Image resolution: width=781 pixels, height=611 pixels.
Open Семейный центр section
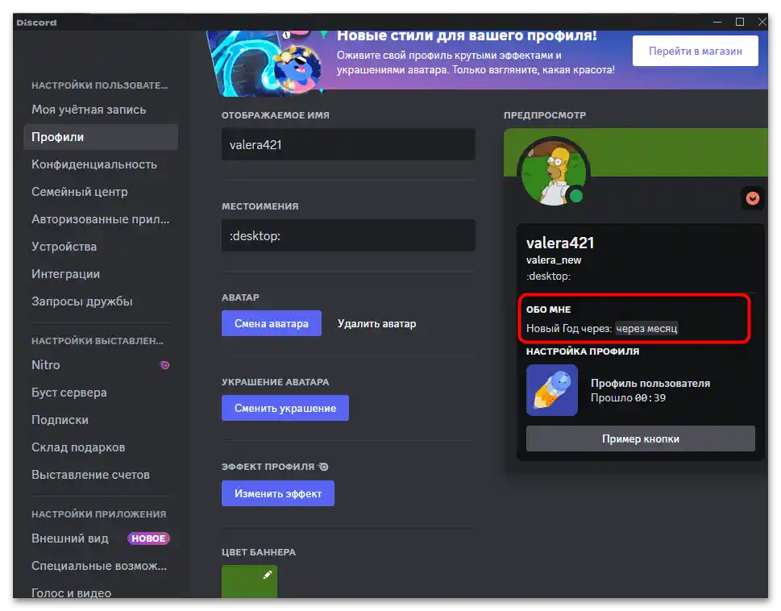point(101,192)
